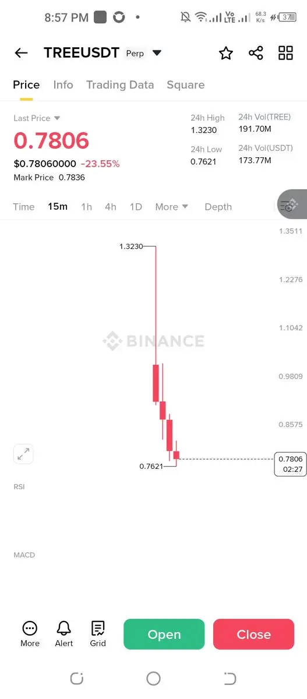Tap the red Close position button
Image resolution: width=307 pixels, height=699 pixels.
(x=253, y=634)
